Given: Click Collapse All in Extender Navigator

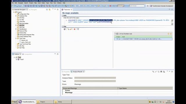Looking at the screenshot, I should click(x=47, y=10).
